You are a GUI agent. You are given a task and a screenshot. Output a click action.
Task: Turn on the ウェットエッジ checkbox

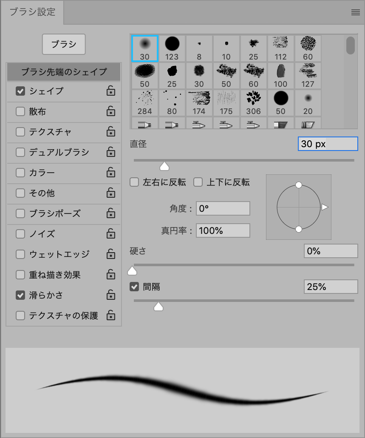pos(20,254)
